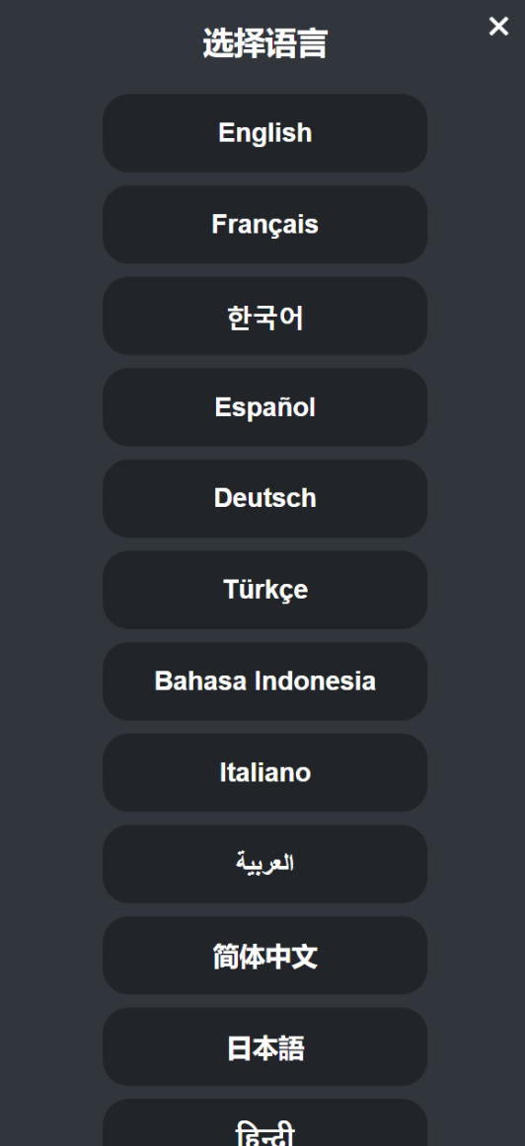Select the Arabic language entry

click(x=264, y=864)
